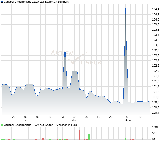
Task: Click the 103,0 price axis label
Action: click(155, 45)
